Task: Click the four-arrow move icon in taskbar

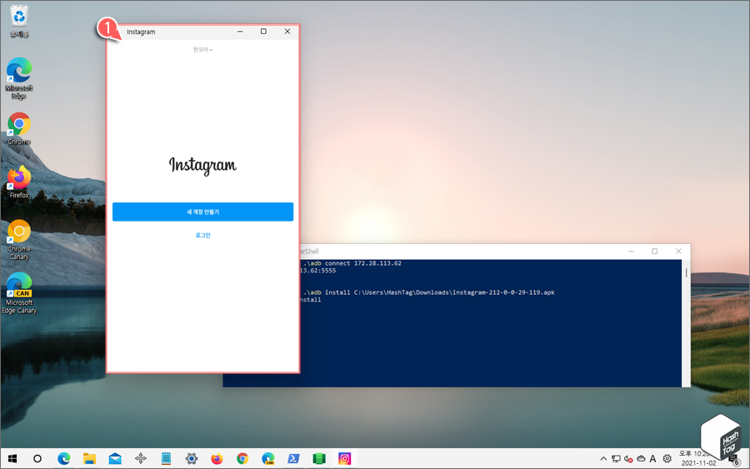Action: tap(141, 459)
